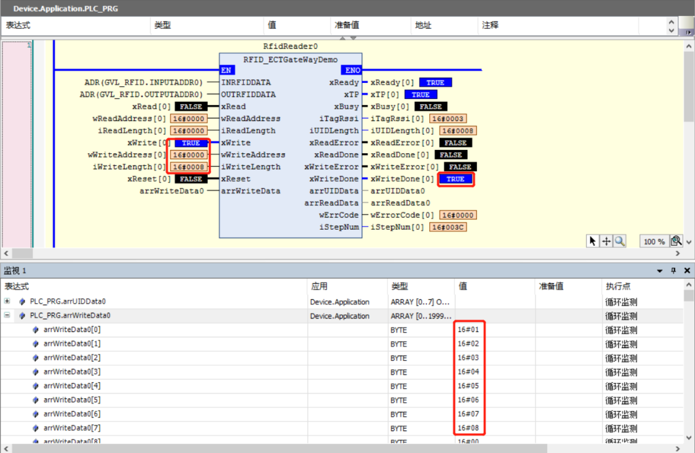Viewport: 695px width, 453px height.
Task: Click the zoom-to-fit magnifier icon beside 100 %
Action: [676, 241]
